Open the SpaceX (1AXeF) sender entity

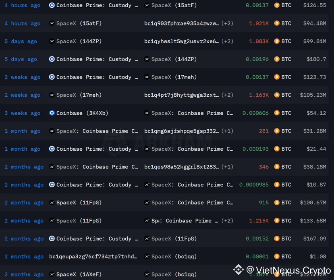click(x=79, y=274)
